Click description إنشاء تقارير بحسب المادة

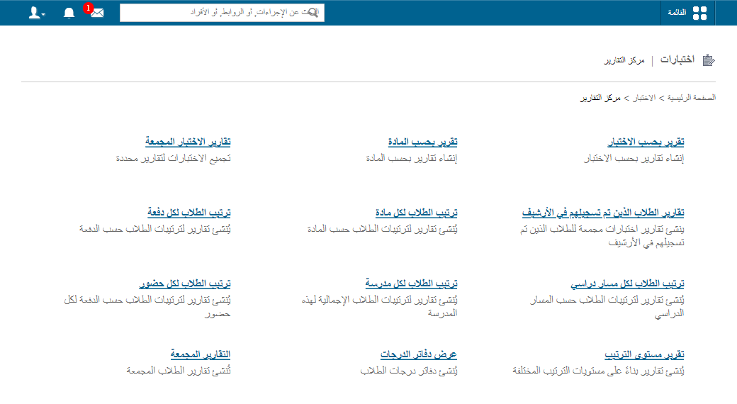(x=412, y=159)
